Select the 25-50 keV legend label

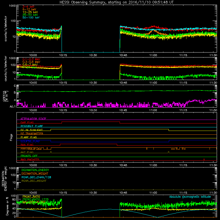(x=30, y=15)
